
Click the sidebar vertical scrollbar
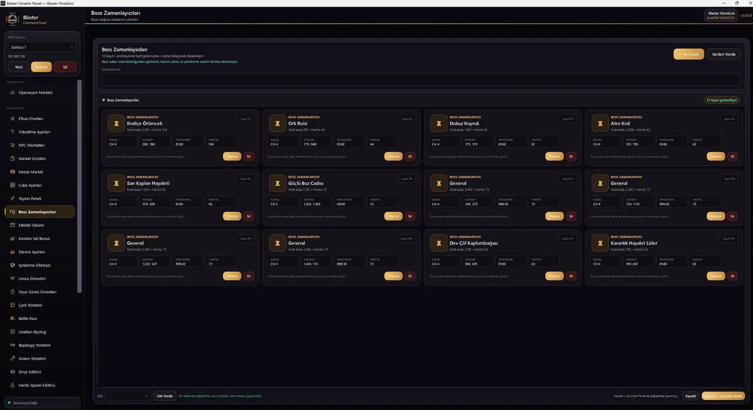(x=79, y=185)
